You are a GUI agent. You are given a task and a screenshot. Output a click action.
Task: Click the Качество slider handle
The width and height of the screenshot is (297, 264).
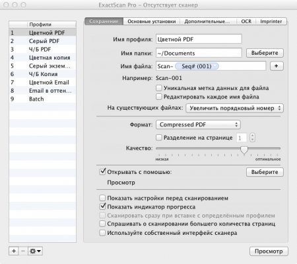(x=244, y=150)
